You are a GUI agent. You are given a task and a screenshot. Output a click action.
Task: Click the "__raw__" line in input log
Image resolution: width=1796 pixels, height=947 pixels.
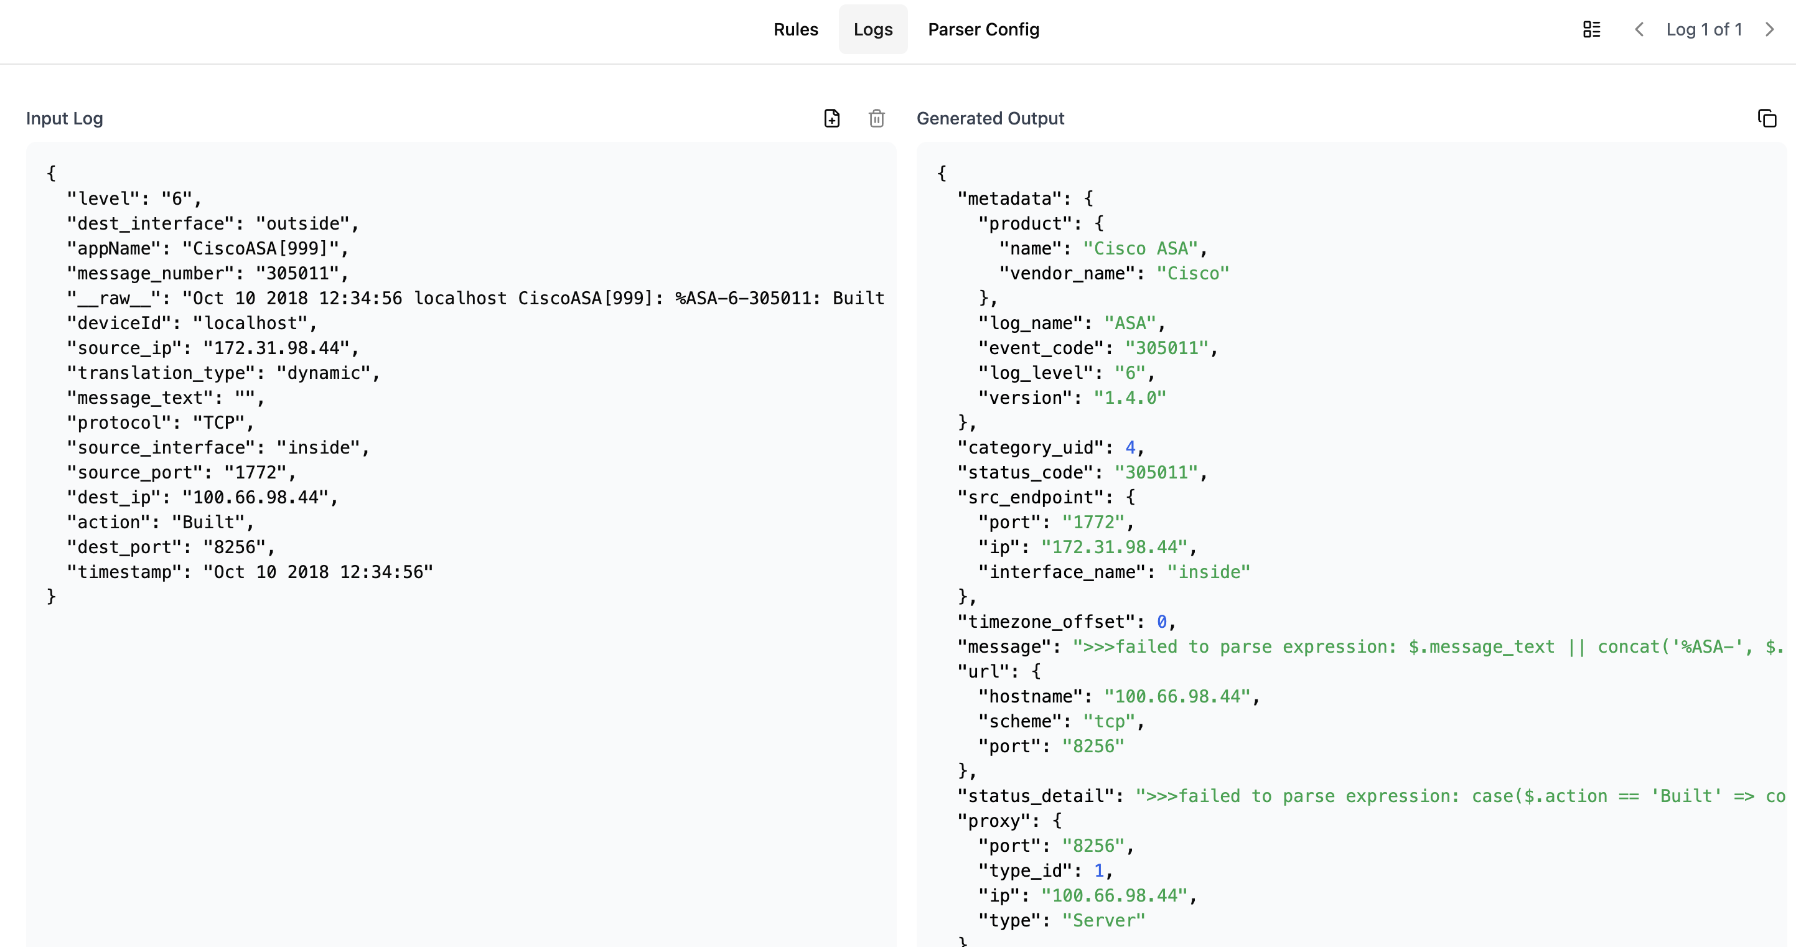(x=474, y=298)
